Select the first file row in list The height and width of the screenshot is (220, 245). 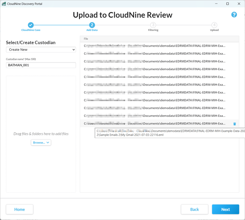click(159, 46)
